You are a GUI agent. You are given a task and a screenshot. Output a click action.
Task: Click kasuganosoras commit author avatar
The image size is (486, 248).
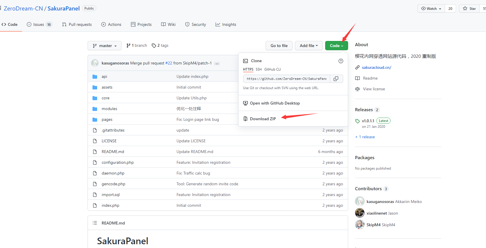coord(95,63)
